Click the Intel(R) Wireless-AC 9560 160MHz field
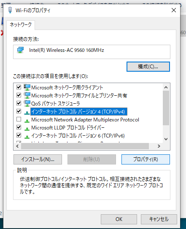The width and height of the screenshot is (186, 229). click(92, 52)
